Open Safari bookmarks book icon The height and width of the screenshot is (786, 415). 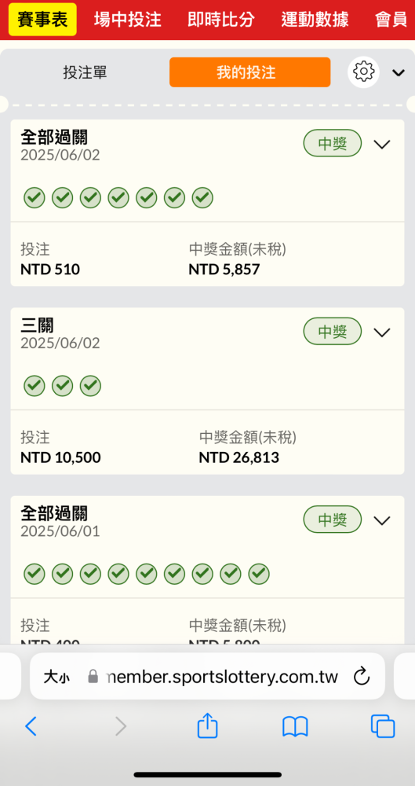(x=295, y=726)
